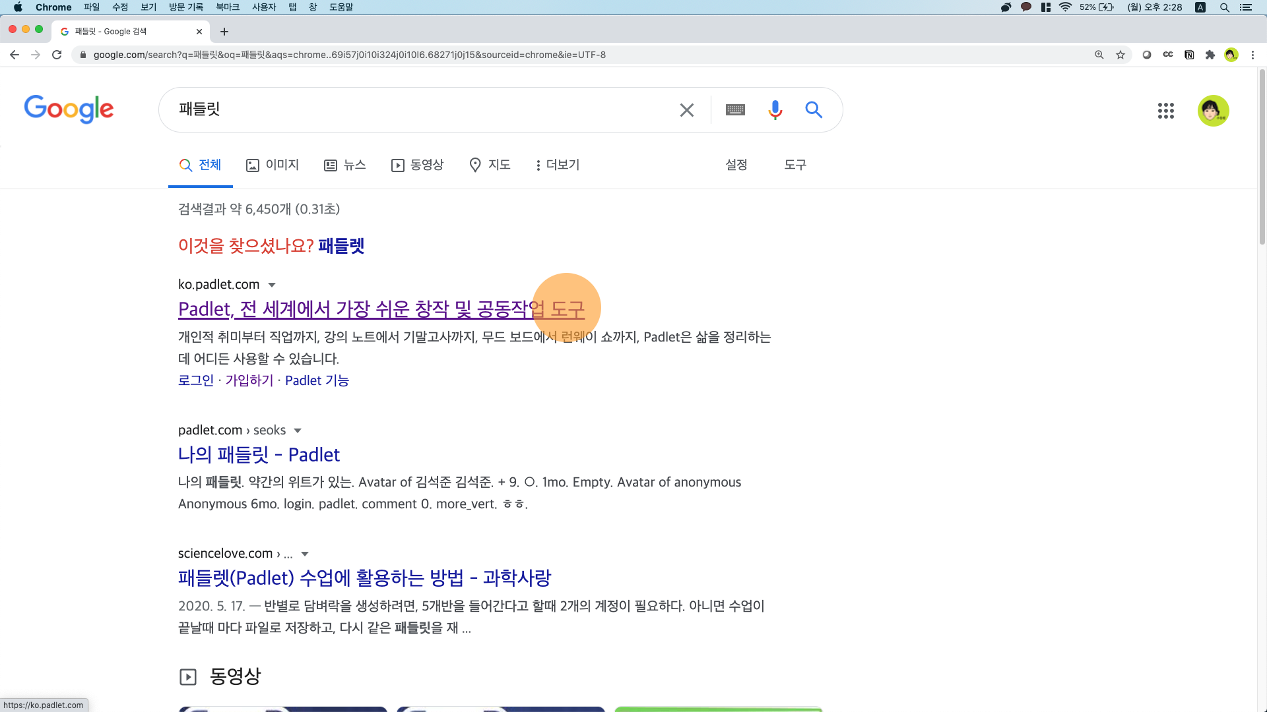Viewport: 1267px width, 712px height.
Task: Reload the page with refresh icon
Action: pos(57,55)
